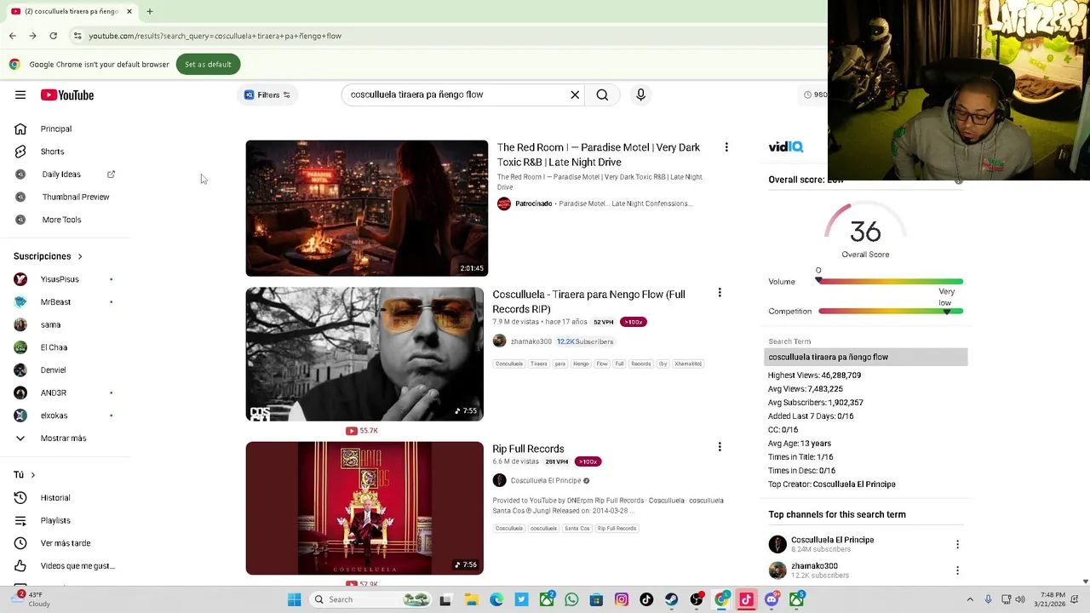Open a new Chrome tab
Viewport: 1090px width, 613px height.
tap(149, 11)
